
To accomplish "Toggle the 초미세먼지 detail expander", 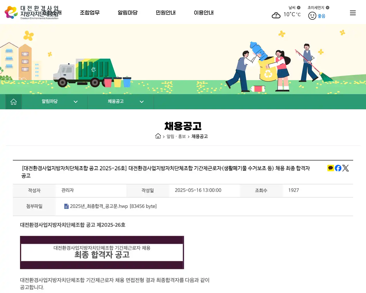I will pos(328,7).
